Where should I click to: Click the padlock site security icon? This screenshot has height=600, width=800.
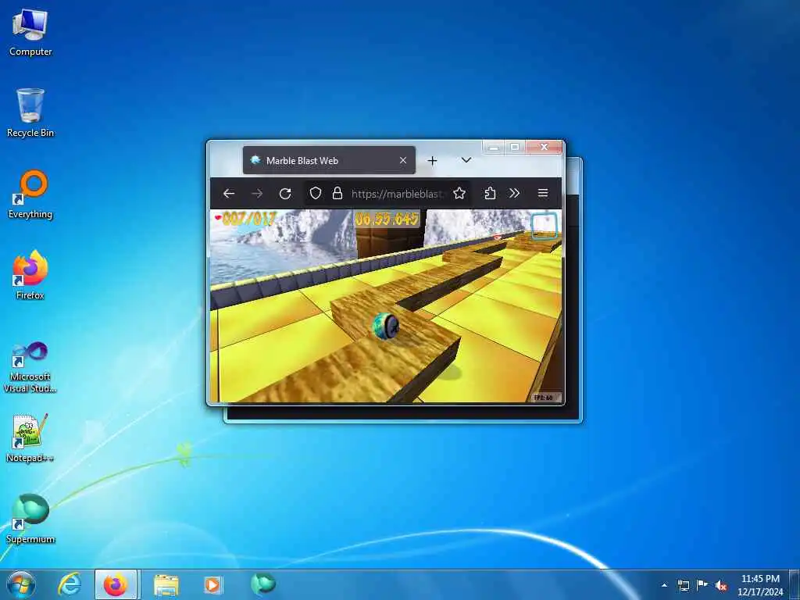click(337, 194)
